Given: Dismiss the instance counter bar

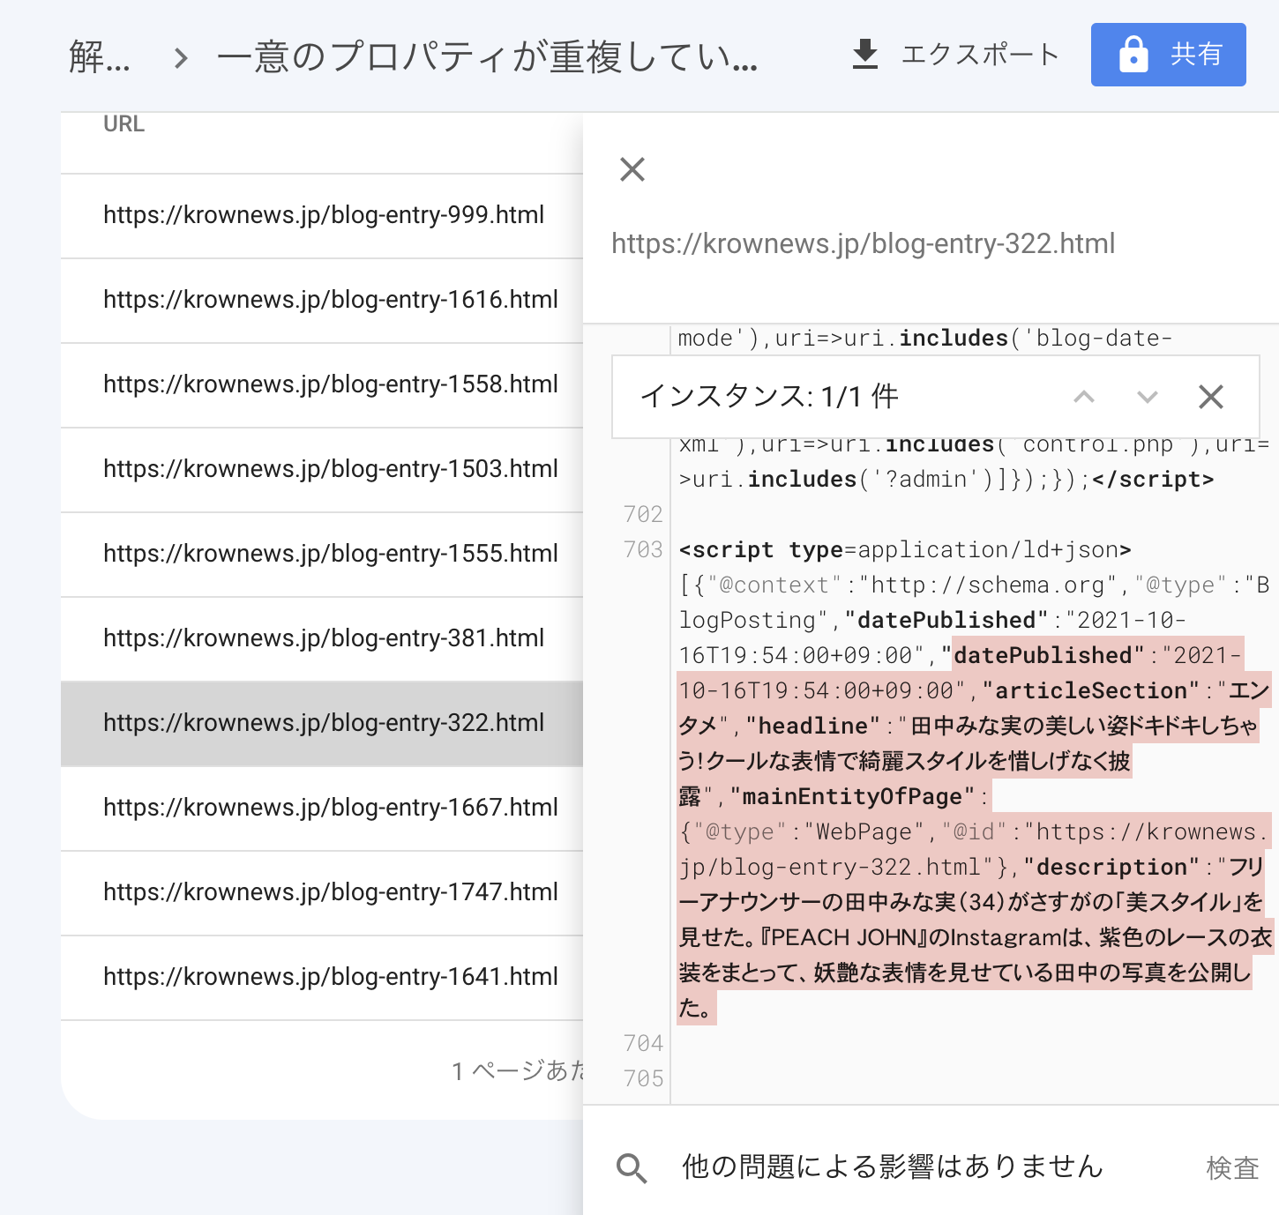Looking at the screenshot, I should (1210, 397).
